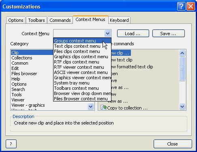This screenshot has width=197, height=152.
Task: Pick Browser view drop down menu entry
Action: pyautogui.click(x=82, y=93)
